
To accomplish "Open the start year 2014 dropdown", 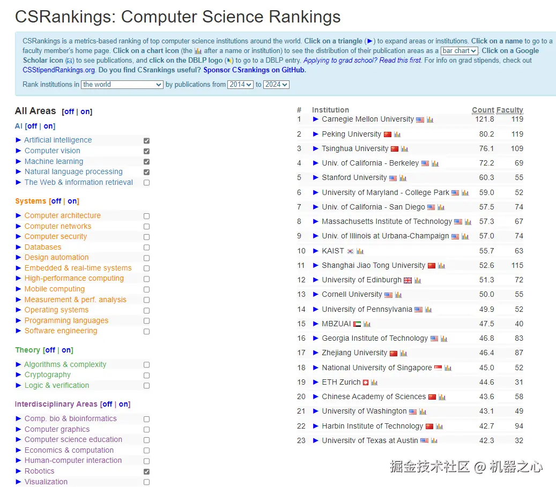I will 240,84.
